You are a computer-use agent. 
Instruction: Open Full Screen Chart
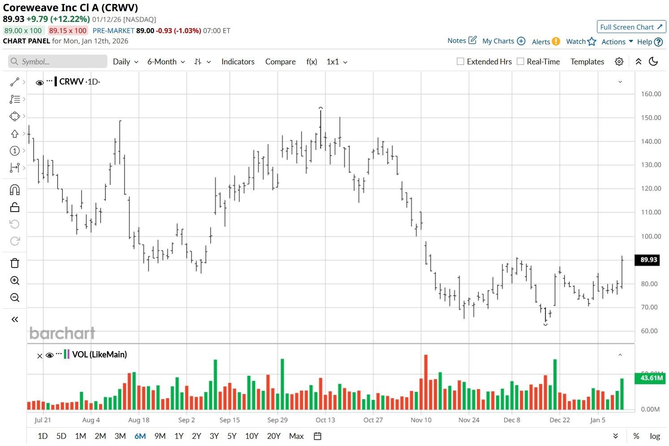pyautogui.click(x=631, y=27)
